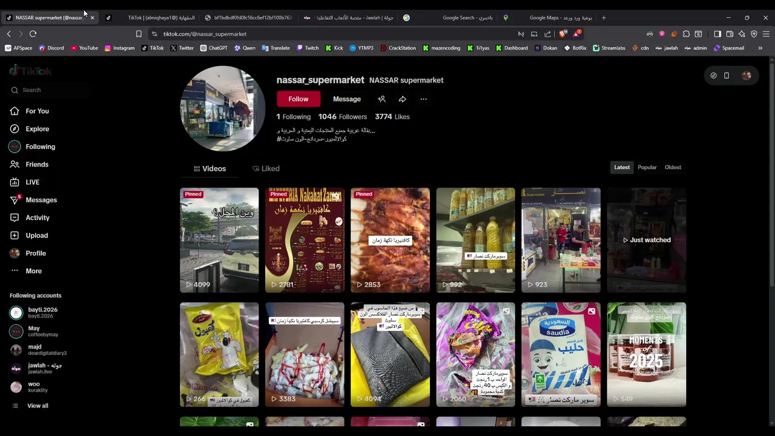The height and width of the screenshot is (436, 775).
Task: Open the Brave Rewards triangle icon
Action: [578, 34]
